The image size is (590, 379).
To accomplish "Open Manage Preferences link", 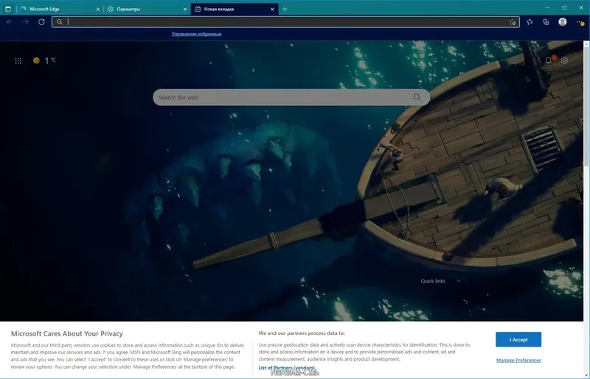I will 518,360.
